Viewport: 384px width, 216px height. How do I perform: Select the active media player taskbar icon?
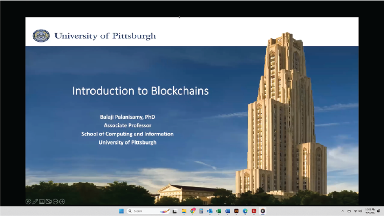click(x=263, y=211)
